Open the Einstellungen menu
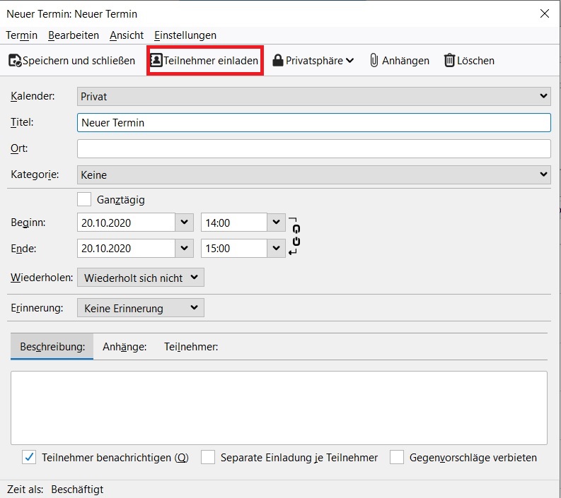The image size is (561, 498). (185, 35)
